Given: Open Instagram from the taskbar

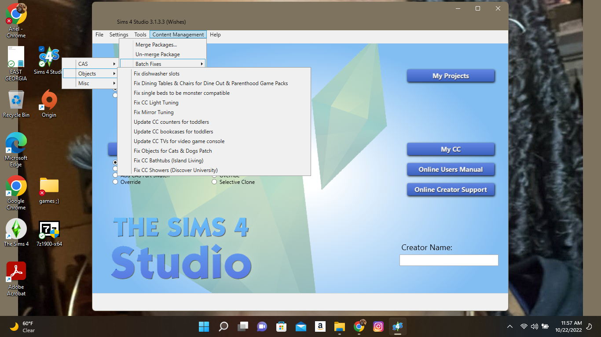Looking at the screenshot, I should 378,326.
